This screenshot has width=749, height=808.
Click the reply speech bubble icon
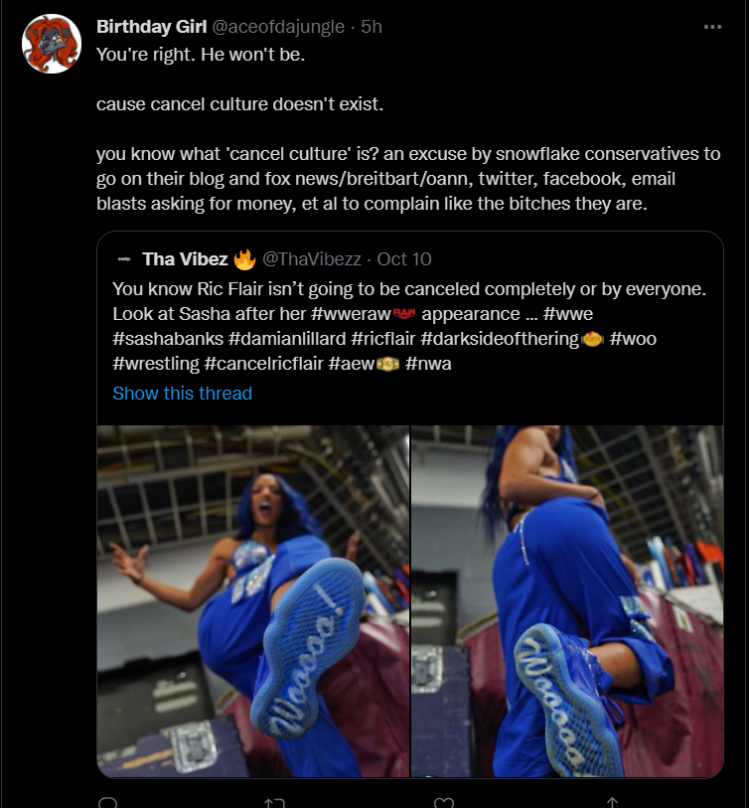107,803
